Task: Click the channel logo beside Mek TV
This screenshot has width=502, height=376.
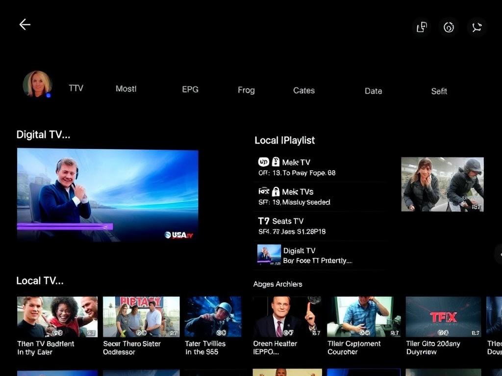Action: (263, 162)
